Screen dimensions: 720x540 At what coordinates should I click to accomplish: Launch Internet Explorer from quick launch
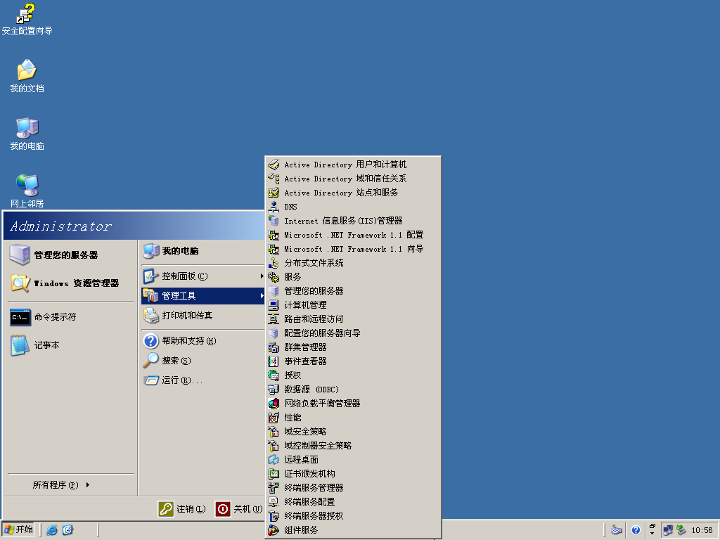pyautogui.click(x=52, y=530)
